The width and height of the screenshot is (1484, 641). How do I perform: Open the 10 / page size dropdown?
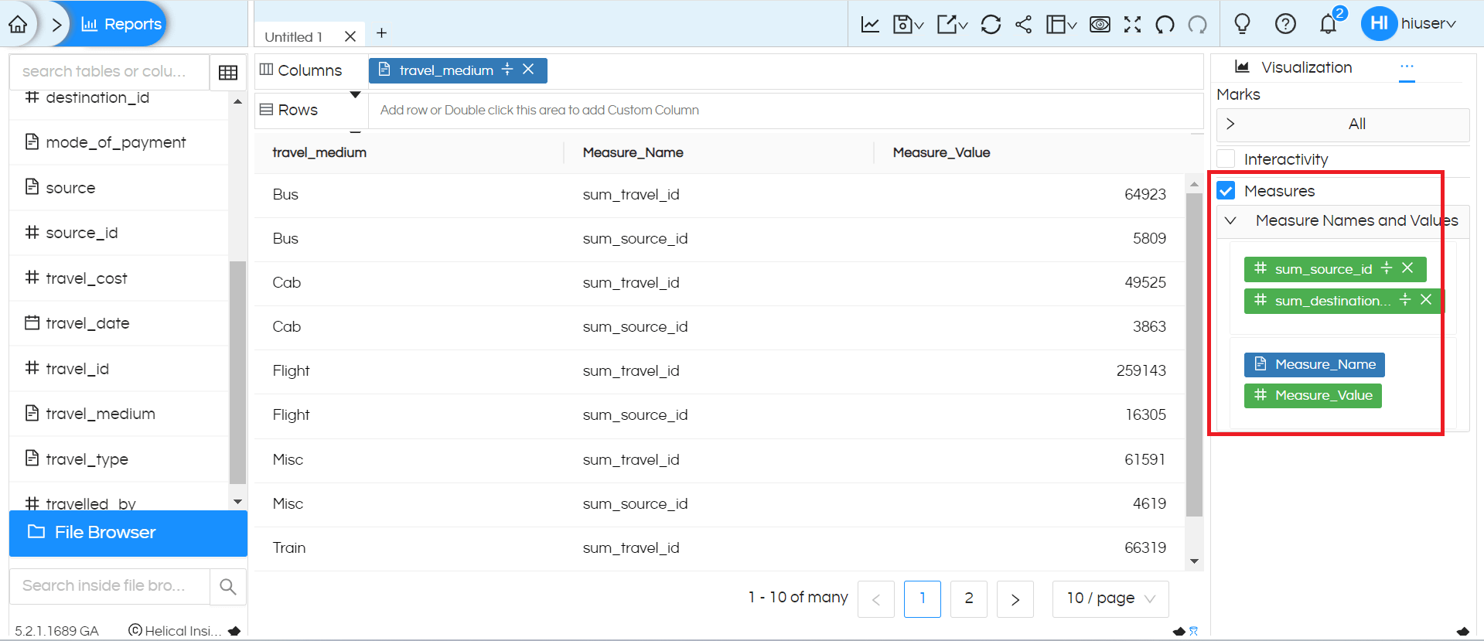point(1110,598)
